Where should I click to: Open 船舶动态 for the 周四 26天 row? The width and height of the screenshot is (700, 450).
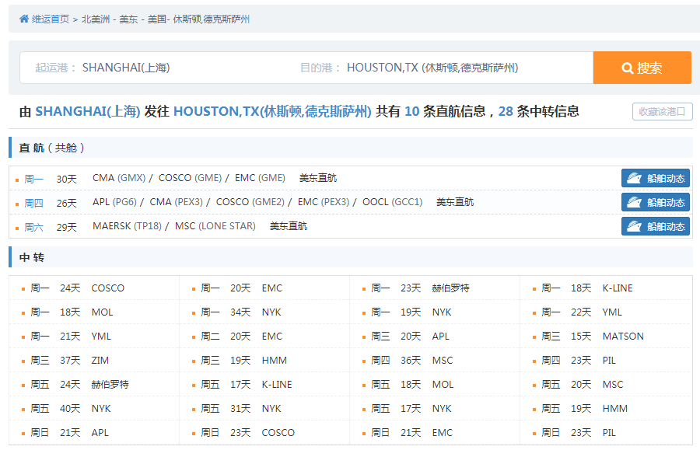coord(656,202)
